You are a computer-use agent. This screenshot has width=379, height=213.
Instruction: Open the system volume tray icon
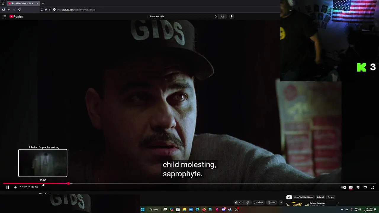tap(360, 209)
